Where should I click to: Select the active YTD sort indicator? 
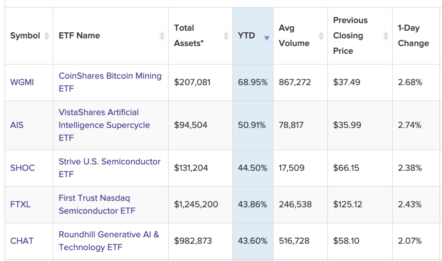point(267,38)
